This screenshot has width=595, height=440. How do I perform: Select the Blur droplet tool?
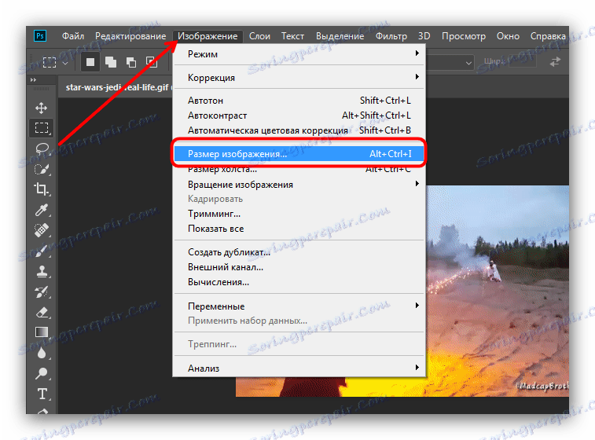coord(42,353)
